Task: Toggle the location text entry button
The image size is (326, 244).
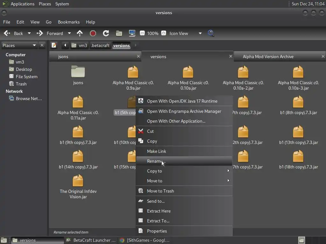Action: click(x=54, y=45)
